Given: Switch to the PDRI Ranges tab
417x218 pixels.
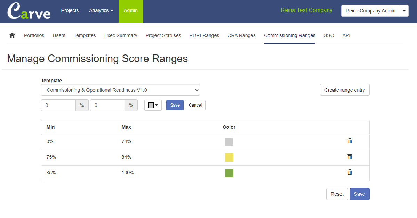Looking at the screenshot, I should point(204,35).
